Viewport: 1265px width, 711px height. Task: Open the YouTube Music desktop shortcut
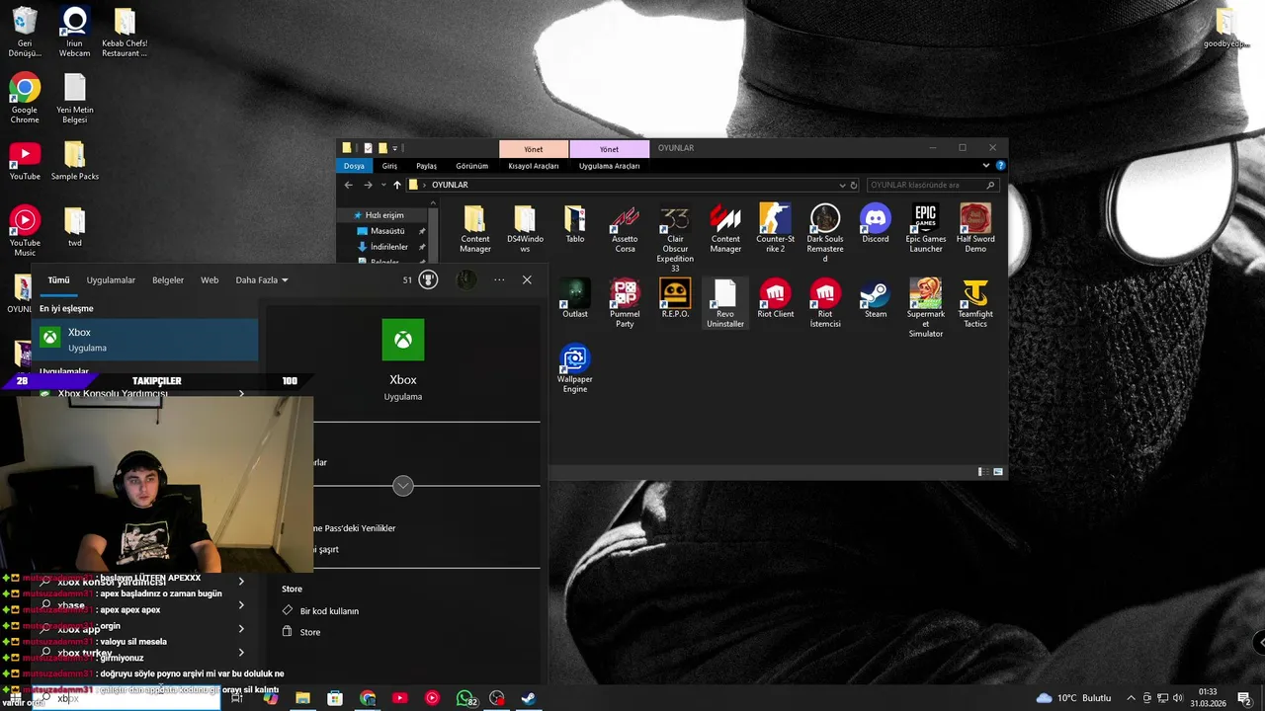pos(25,232)
